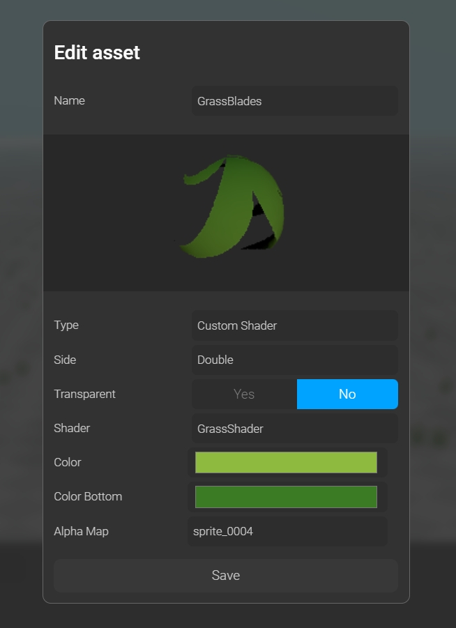Open the light green Color swatch
The height and width of the screenshot is (628, 456).
[x=286, y=462]
